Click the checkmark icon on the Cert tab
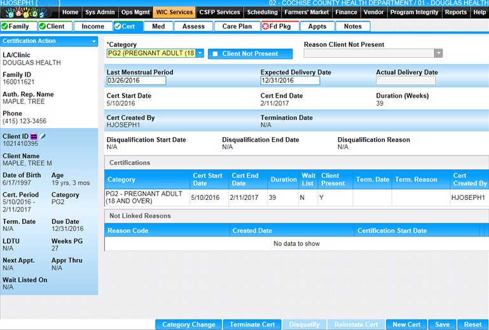The height and width of the screenshot is (330, 489). coord(118,27)
